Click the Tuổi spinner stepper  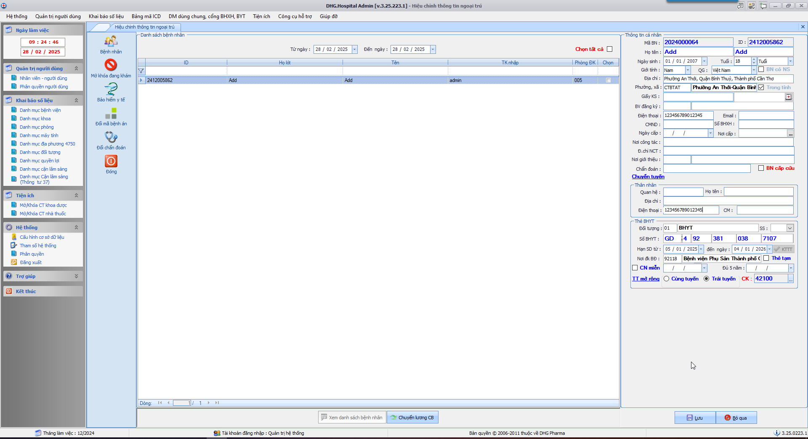(x=754, y=61)
